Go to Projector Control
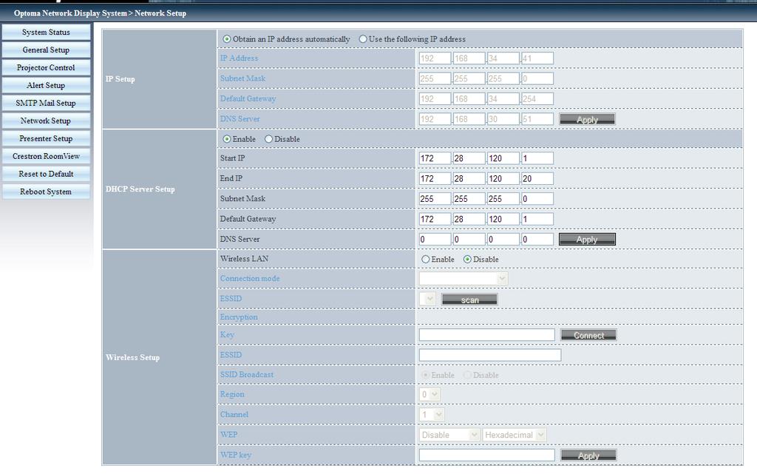Screen dimensions: 757x474 46,67
